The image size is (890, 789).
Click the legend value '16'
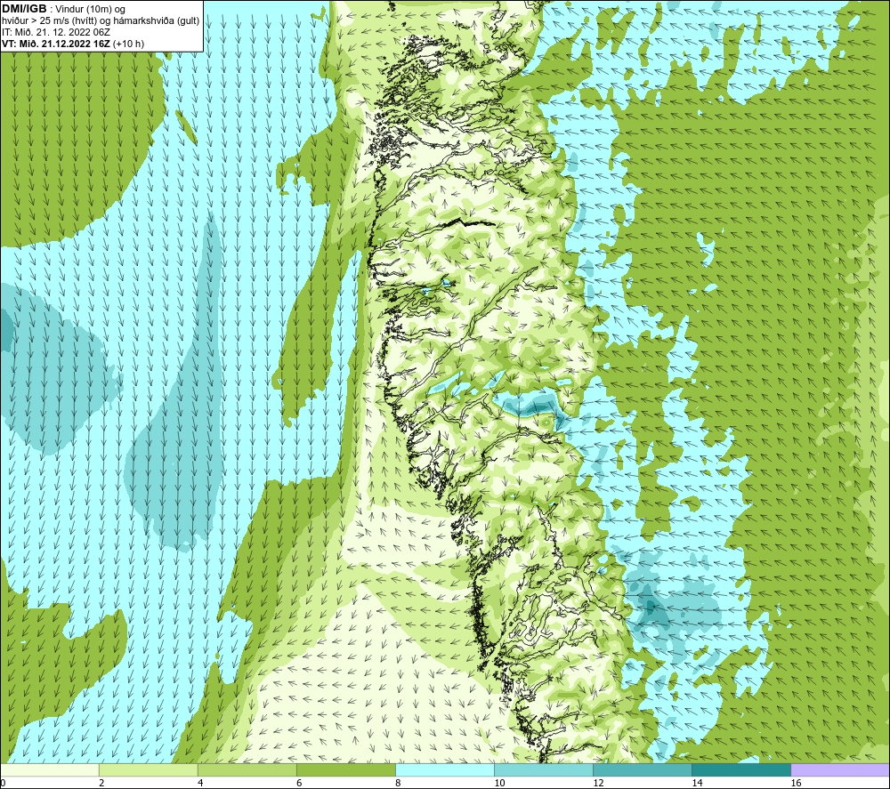[x=796, y=783]
